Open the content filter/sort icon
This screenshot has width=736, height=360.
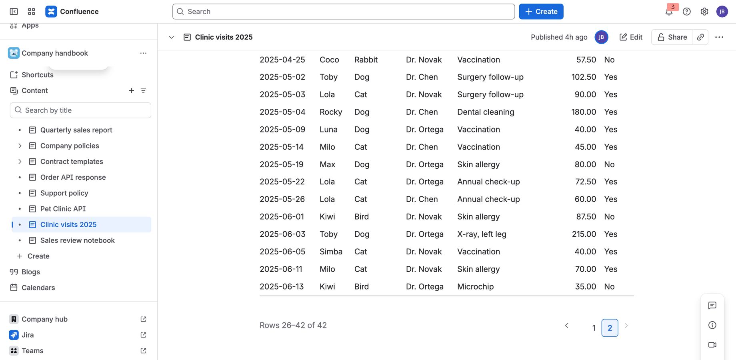pos(143,91)
